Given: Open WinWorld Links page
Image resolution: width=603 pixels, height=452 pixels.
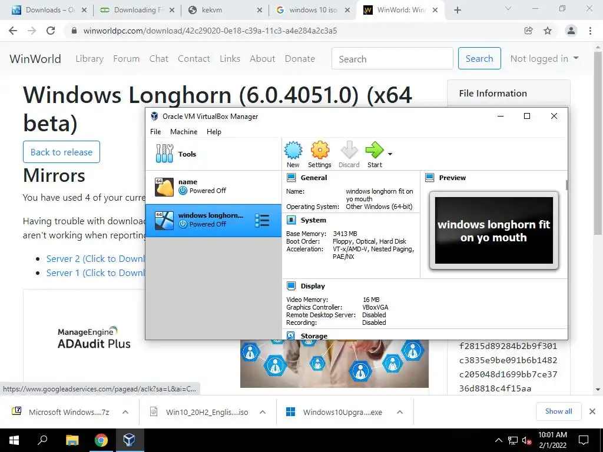Looking at the screenshot, I should pyautogui.click(x=230, y=59).
